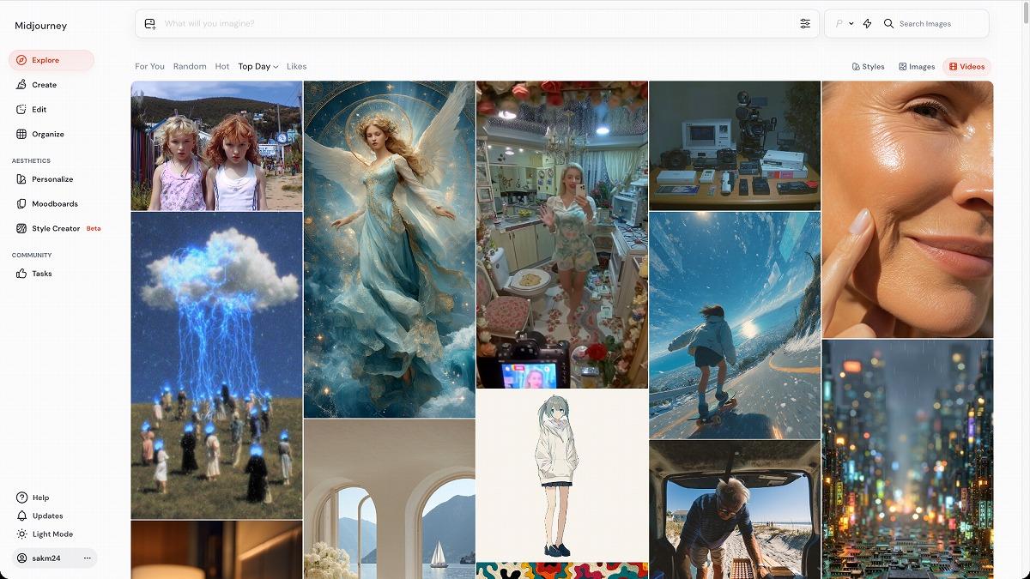The height and width of the screenshot is (579, 1030).
Task: Open the prompt settings sliders icon
Action: 805,24
